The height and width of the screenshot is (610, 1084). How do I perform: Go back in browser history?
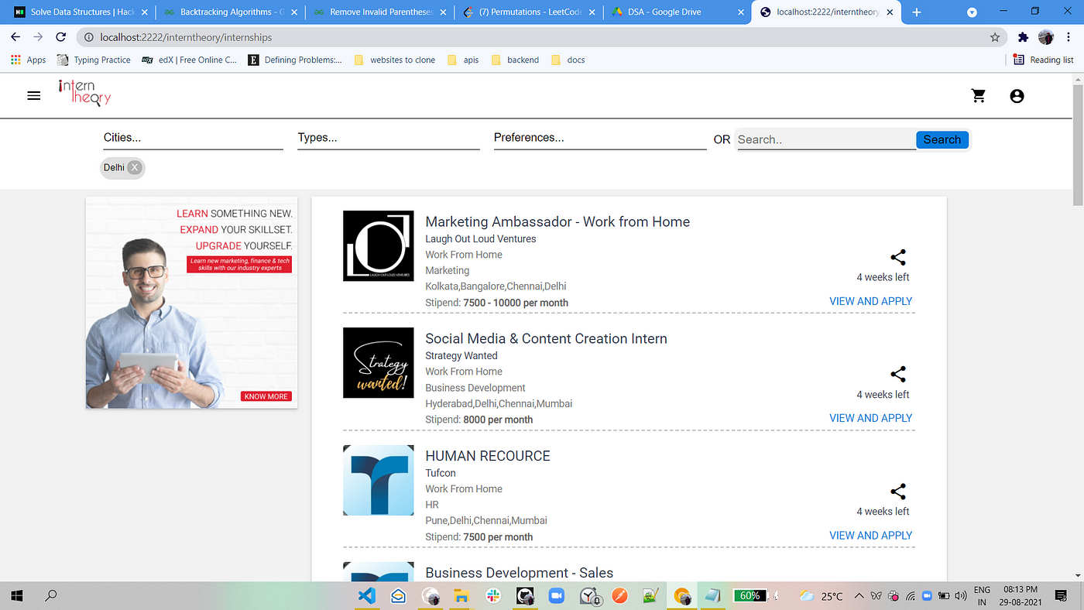click(x=15, y=37)
